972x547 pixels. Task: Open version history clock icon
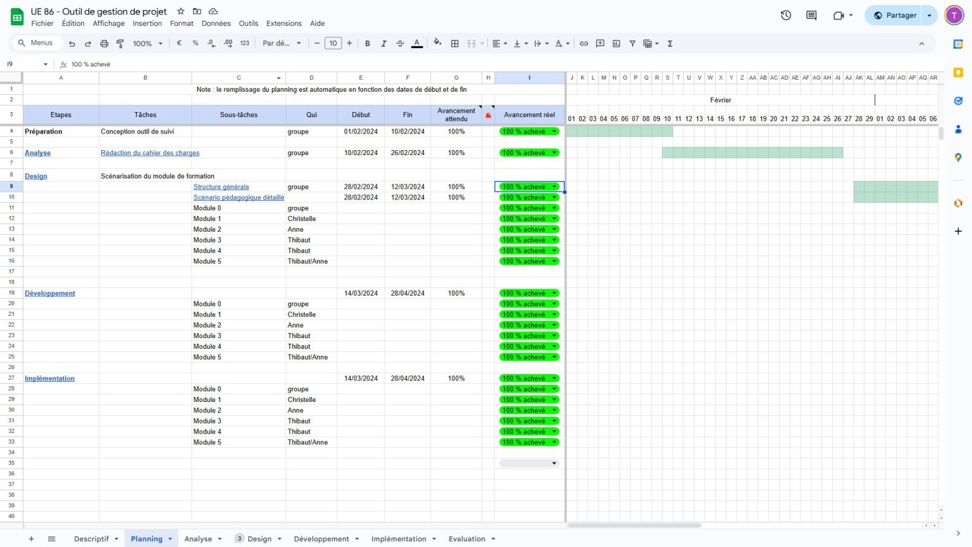785,15
